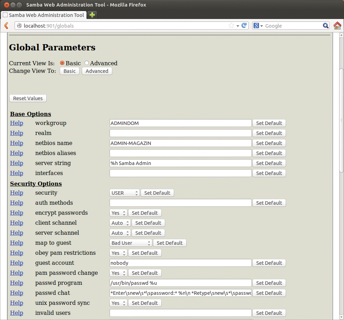Open the home page icon

(337, 26)
